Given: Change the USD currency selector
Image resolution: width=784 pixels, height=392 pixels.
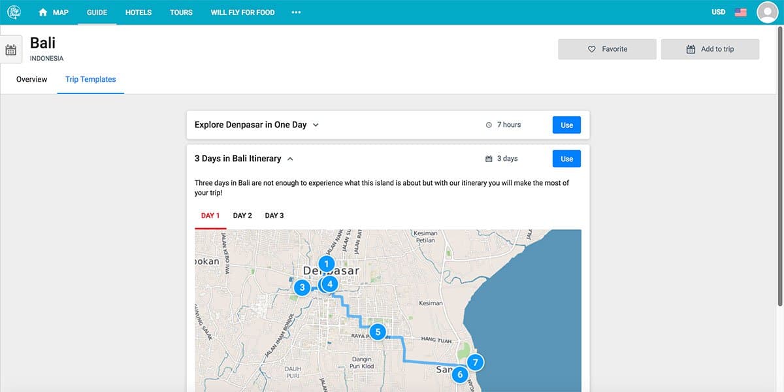Looking at the screenshot, I should tap(718, 12).
